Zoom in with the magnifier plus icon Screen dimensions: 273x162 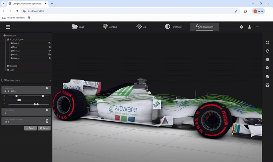point(268,68)
